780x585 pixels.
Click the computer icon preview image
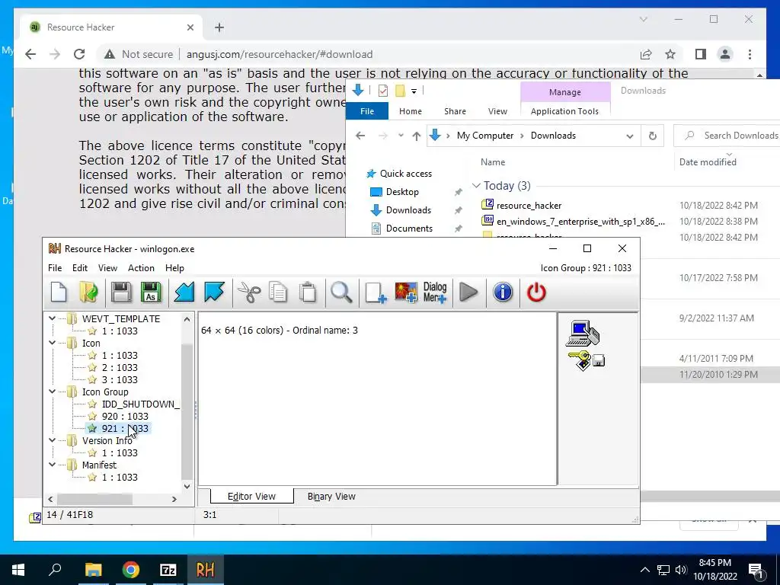(583, 334)
